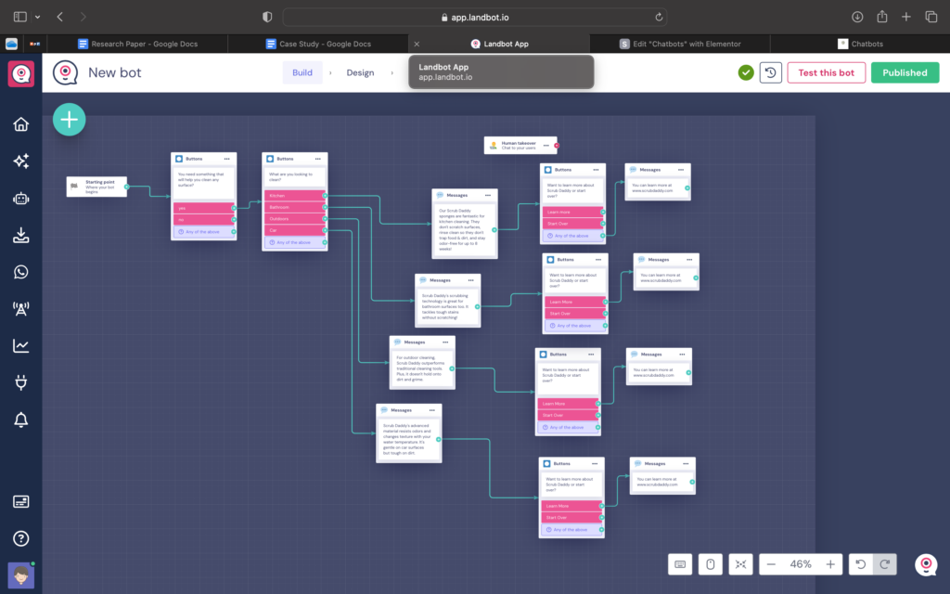Click the Test this bot button
This screenshot has width=950, height=594.
point(826,72)
